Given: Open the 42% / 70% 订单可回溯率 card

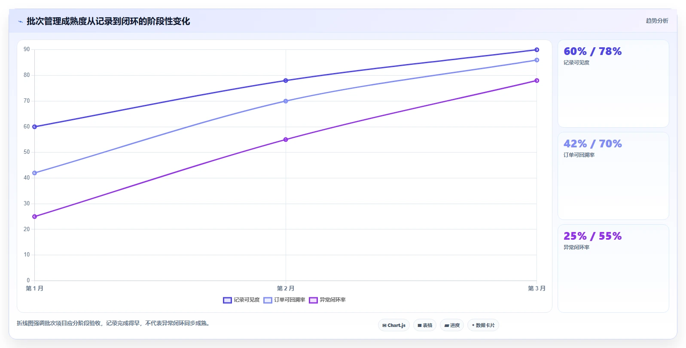Looking at the screenshot, I should coord(613,176).
